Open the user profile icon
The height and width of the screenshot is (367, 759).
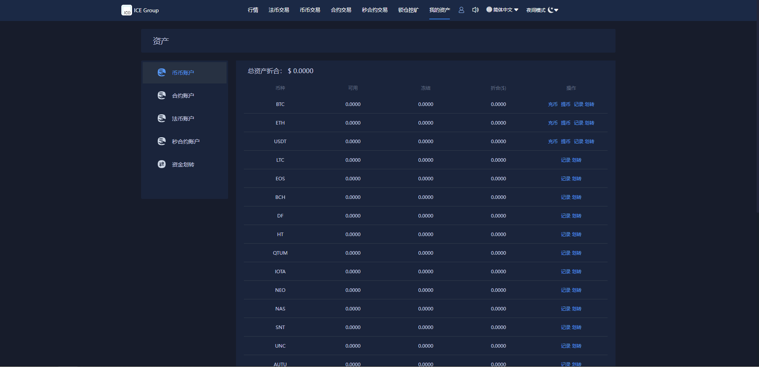coord(461,10)
